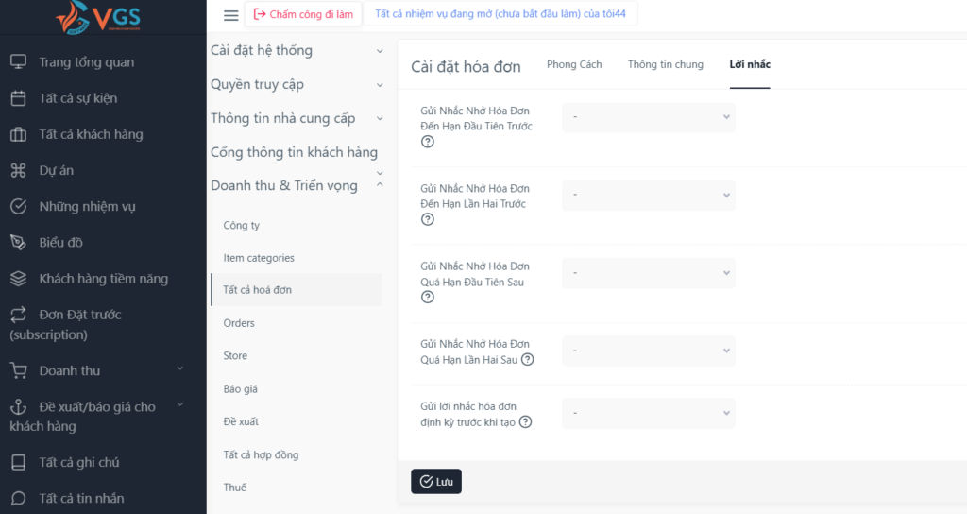Click the Dự án command icon
This screenshot has height=514, width=967.
pyautogui.click(x=19, y=170)
